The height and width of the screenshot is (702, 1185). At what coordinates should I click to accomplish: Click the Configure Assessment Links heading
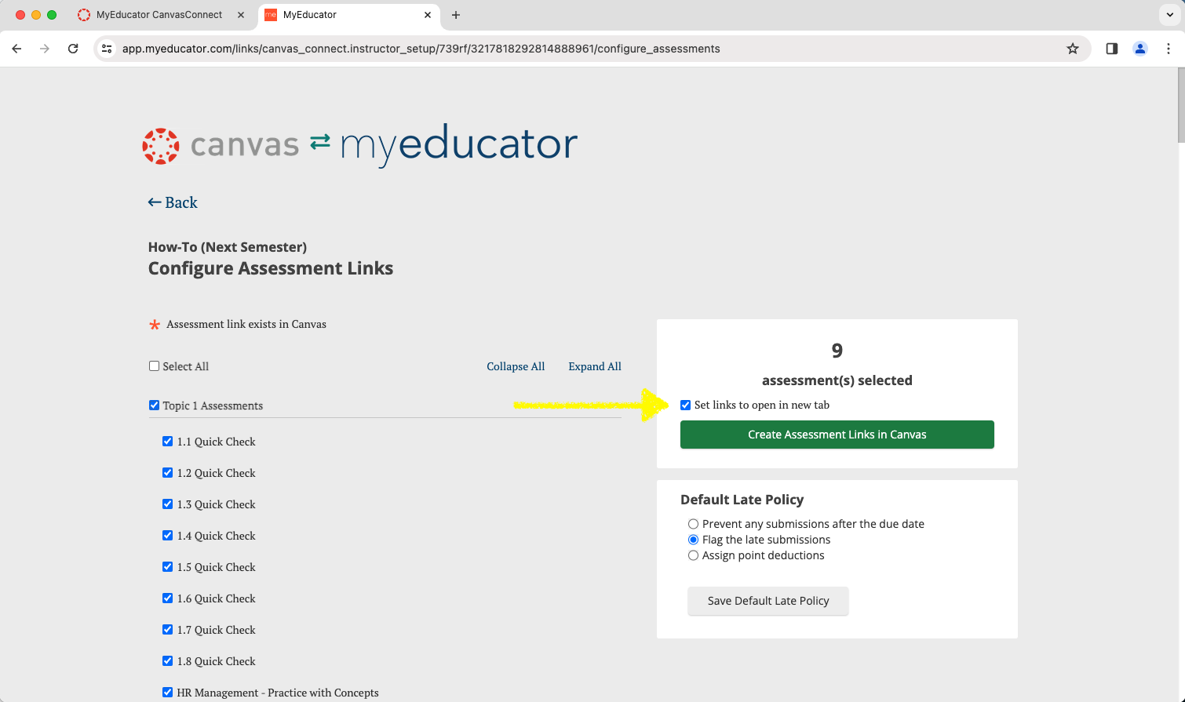pyautogui.click(x=271, y=268)
